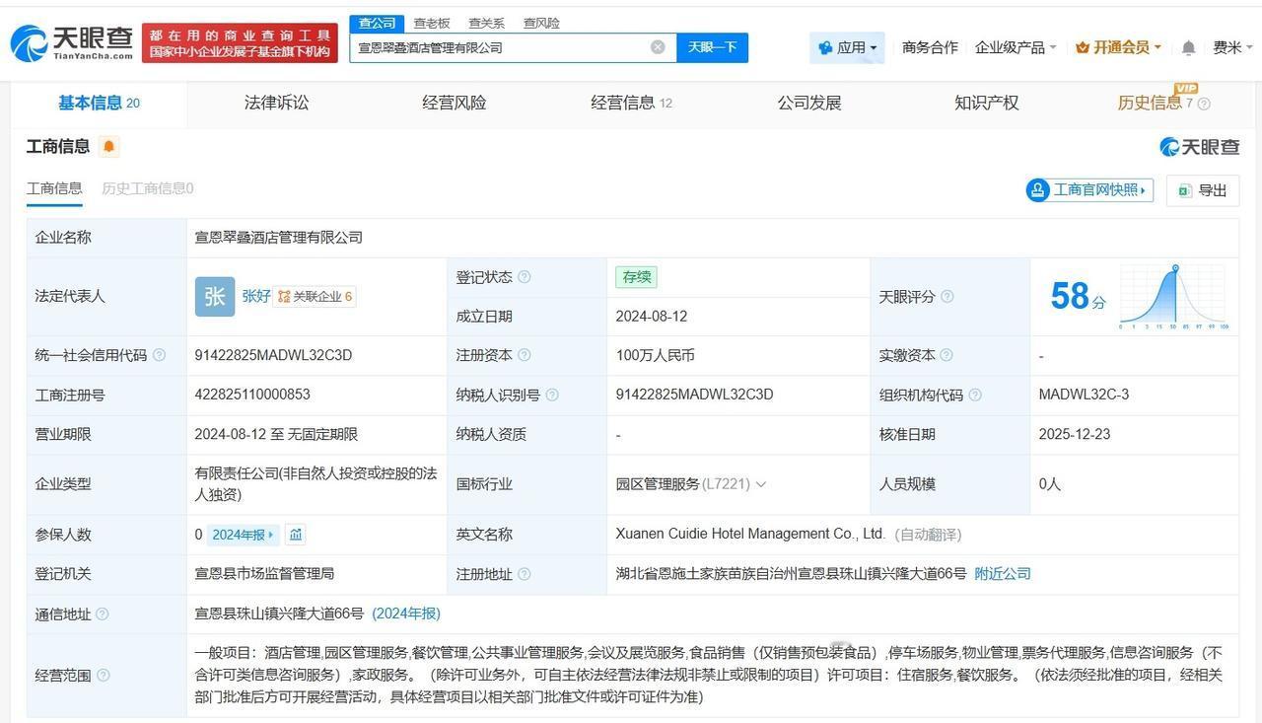Click 商务合作 in the header
Image resolution: width=1262 pixels, height=723 pixels.
pos(930,47)
